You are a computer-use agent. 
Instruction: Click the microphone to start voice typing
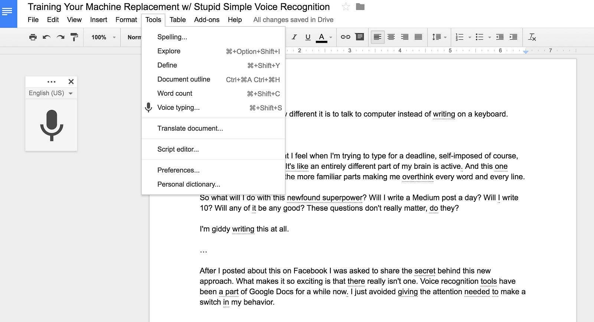click(x=52, y=125)
